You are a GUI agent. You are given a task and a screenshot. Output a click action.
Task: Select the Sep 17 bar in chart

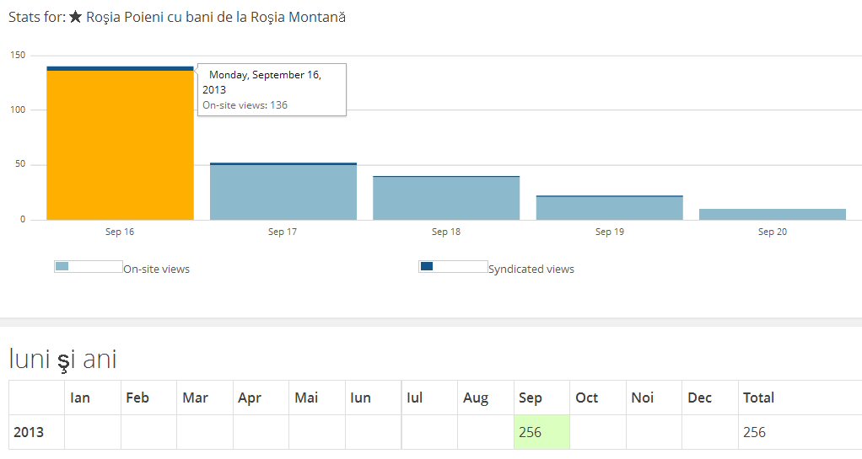point(283,192)
